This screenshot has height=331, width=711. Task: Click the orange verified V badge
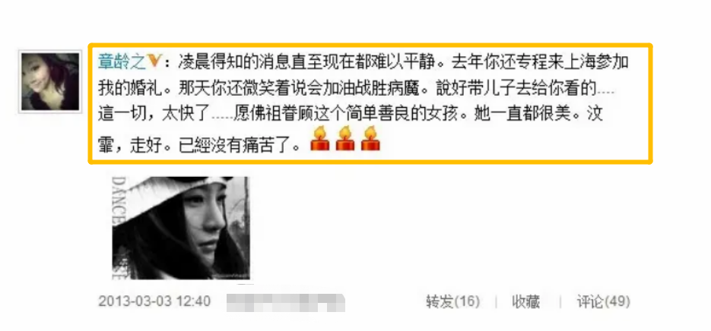pyautogui.click(x=154, y=61)
